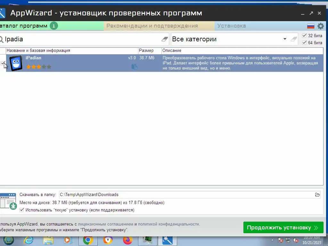Toggle the 32 бита checkbox
Viewport: 328px width, 246px height.
[x=304, y=36]
